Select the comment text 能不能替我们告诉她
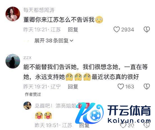This screenshot has height=130, width=155. click(x=50, y=67)
